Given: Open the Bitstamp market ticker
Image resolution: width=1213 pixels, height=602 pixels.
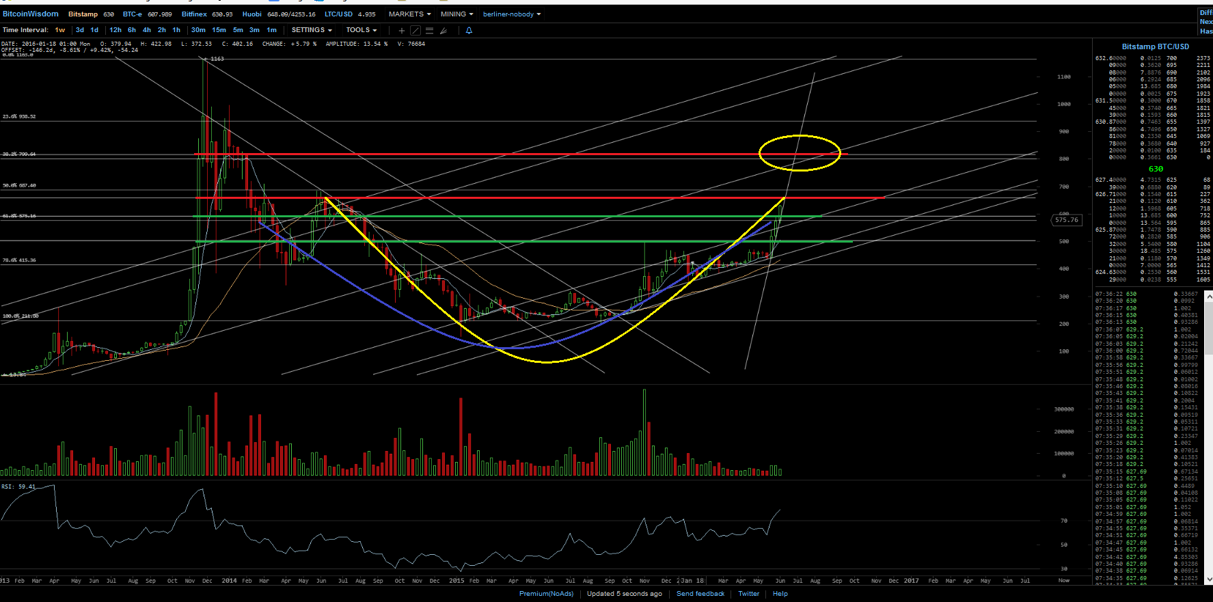Looking at the screenshot, I should [x=91, y=14].
